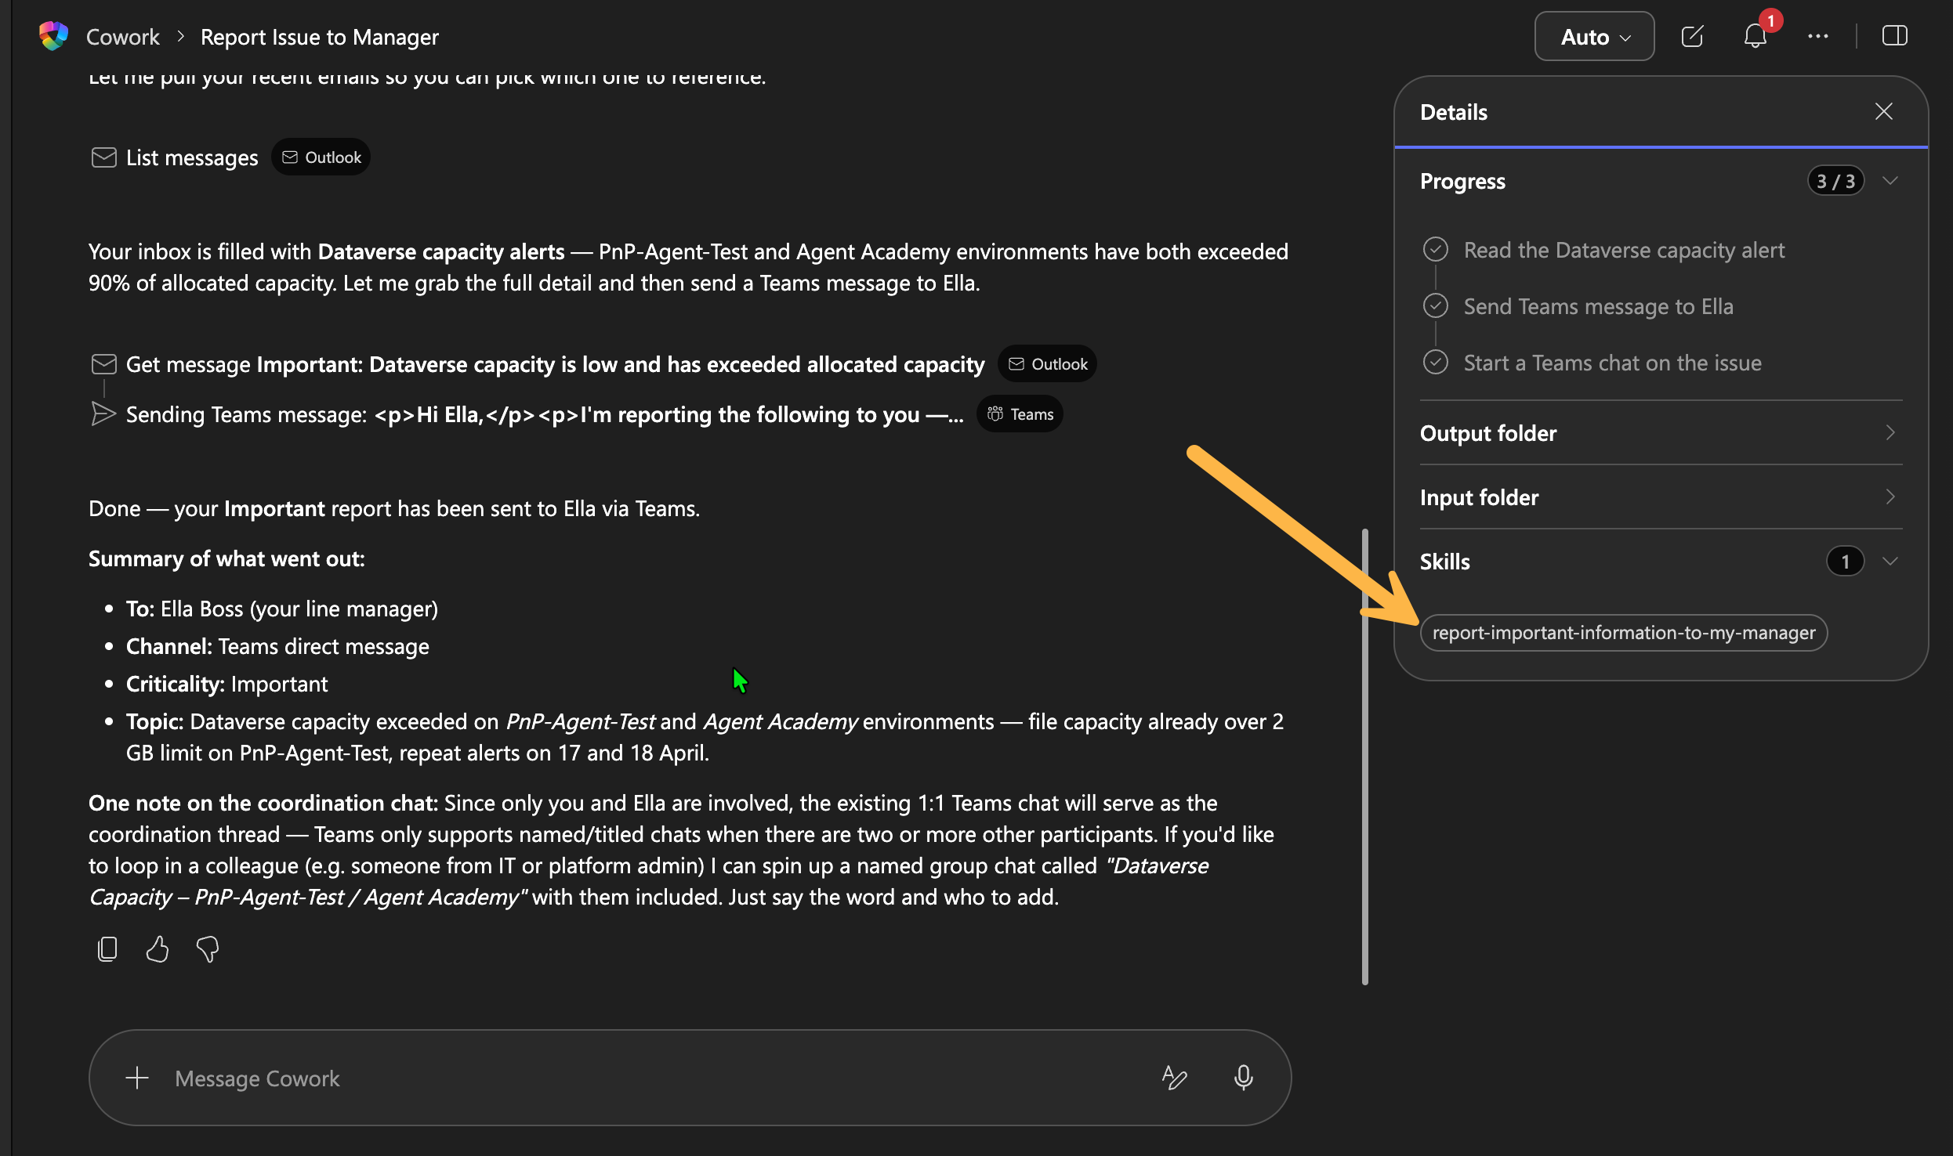Give thumbs down to the response
This screenshot has height=1156, width=1953.
208,949
